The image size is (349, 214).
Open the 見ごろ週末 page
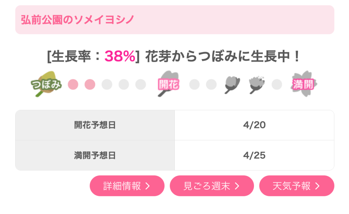pos(212,186)
